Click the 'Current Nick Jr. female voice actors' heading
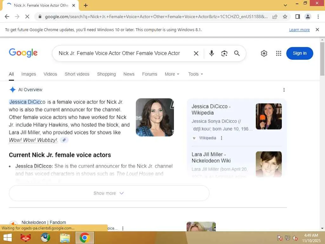325x244 pixels. [60, 155]
